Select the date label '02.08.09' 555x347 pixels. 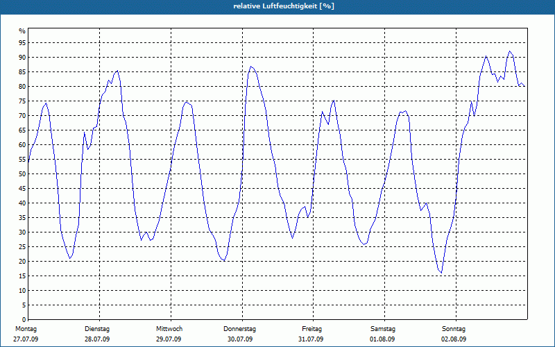click(x=454, y=339)
